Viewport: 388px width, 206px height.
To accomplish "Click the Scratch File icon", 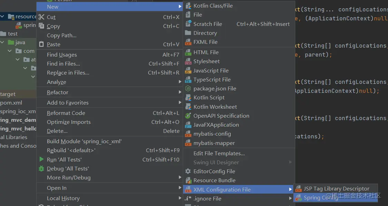I will (x=188, y=24).
